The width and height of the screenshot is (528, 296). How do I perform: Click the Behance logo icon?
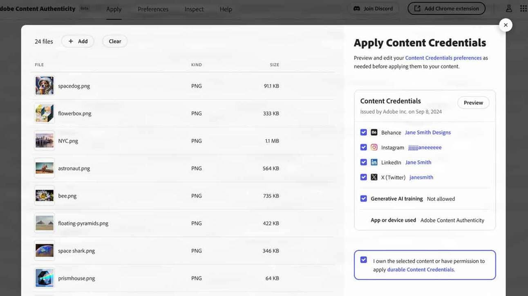point(374,132)
